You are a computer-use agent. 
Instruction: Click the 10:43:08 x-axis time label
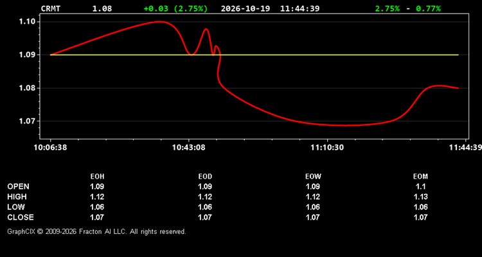[188, 148]
